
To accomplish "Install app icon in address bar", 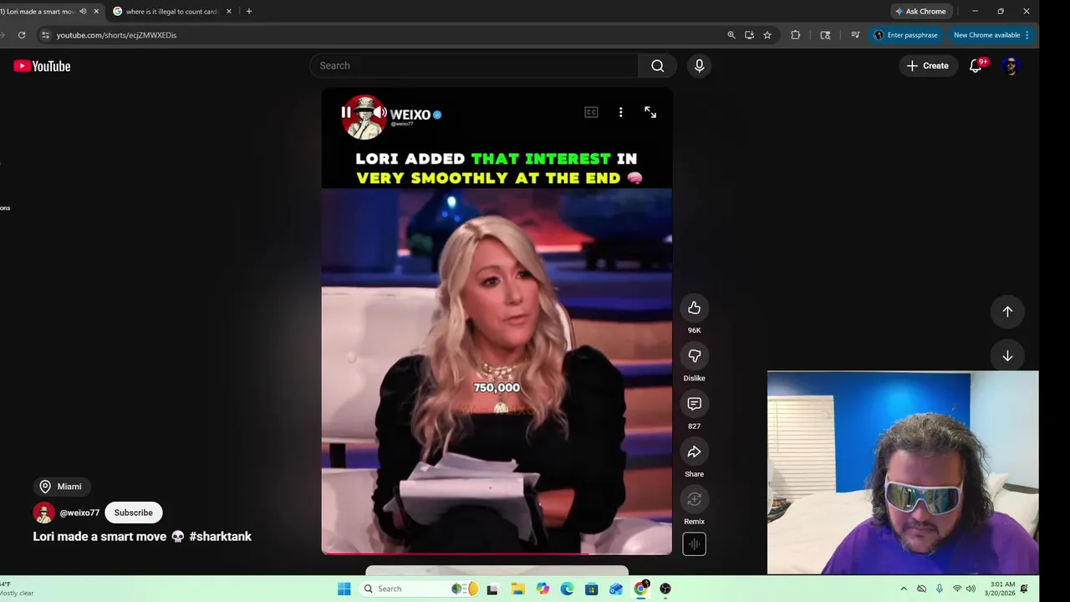I will click(x=749, y=35).
